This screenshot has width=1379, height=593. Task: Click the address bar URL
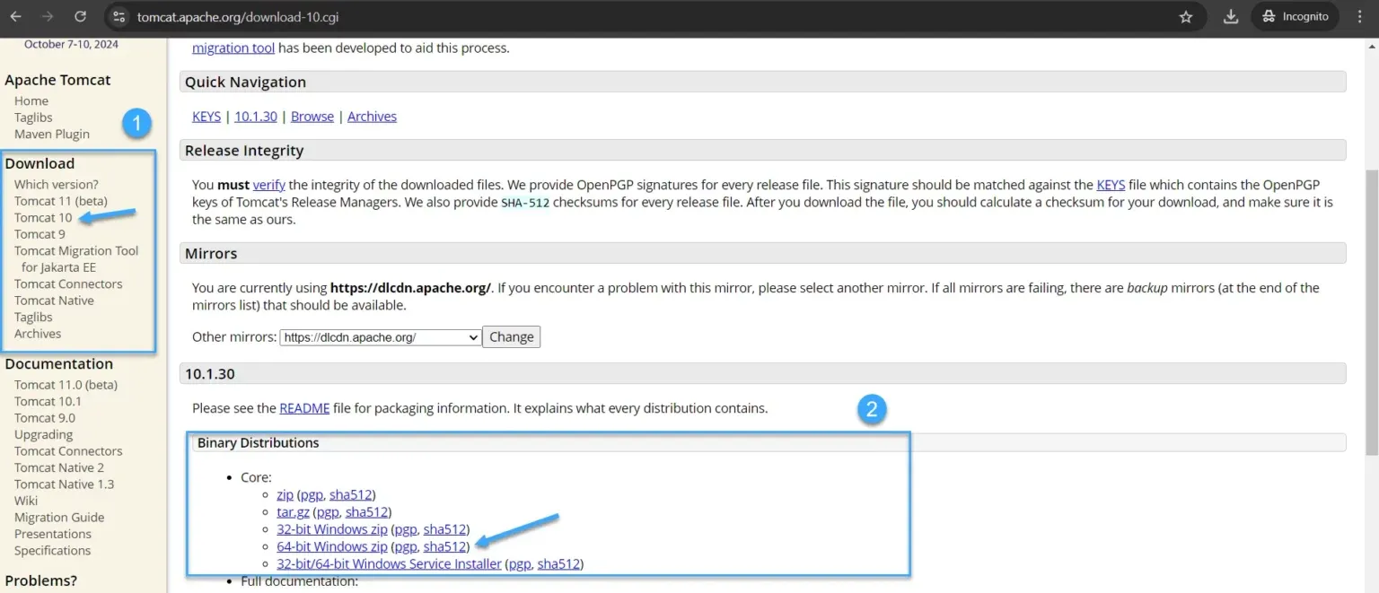click(x=238, y=17)
